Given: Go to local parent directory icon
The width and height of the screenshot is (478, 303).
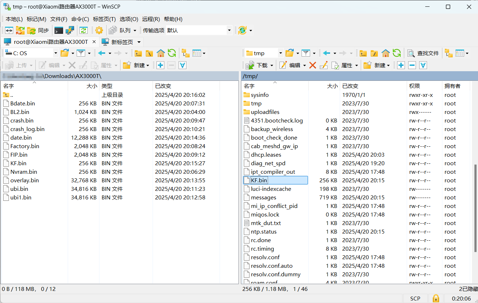Looking at the screenshot, I should (x=138, y=53).
